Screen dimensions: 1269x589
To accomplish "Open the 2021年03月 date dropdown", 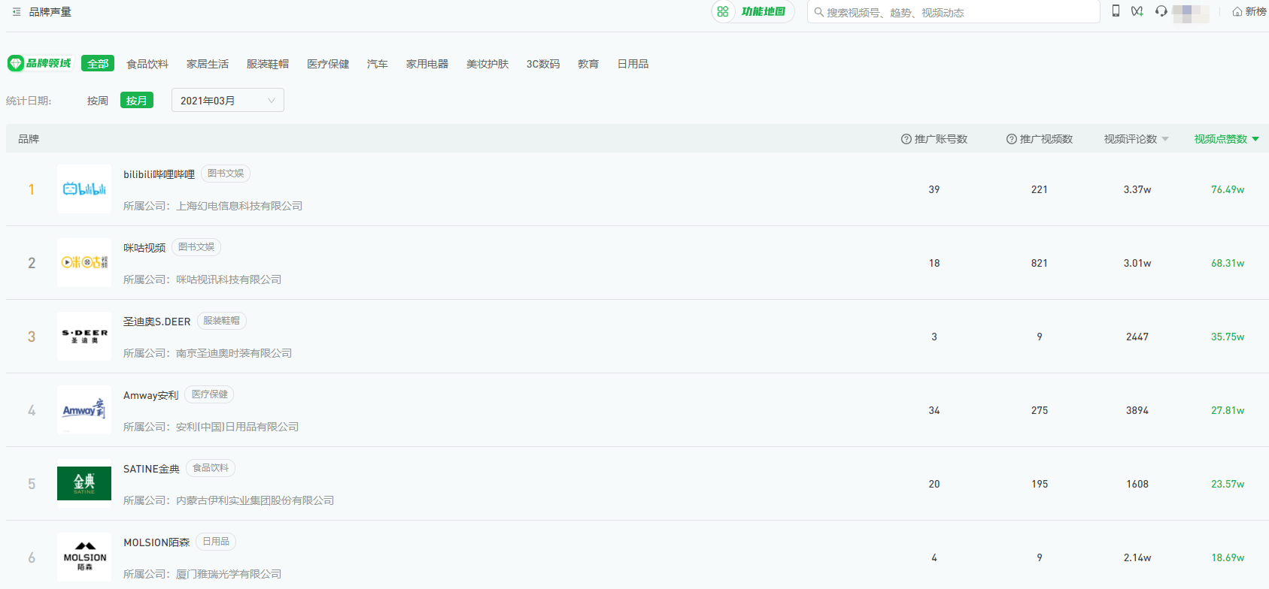I will click(x=228, y=101).
